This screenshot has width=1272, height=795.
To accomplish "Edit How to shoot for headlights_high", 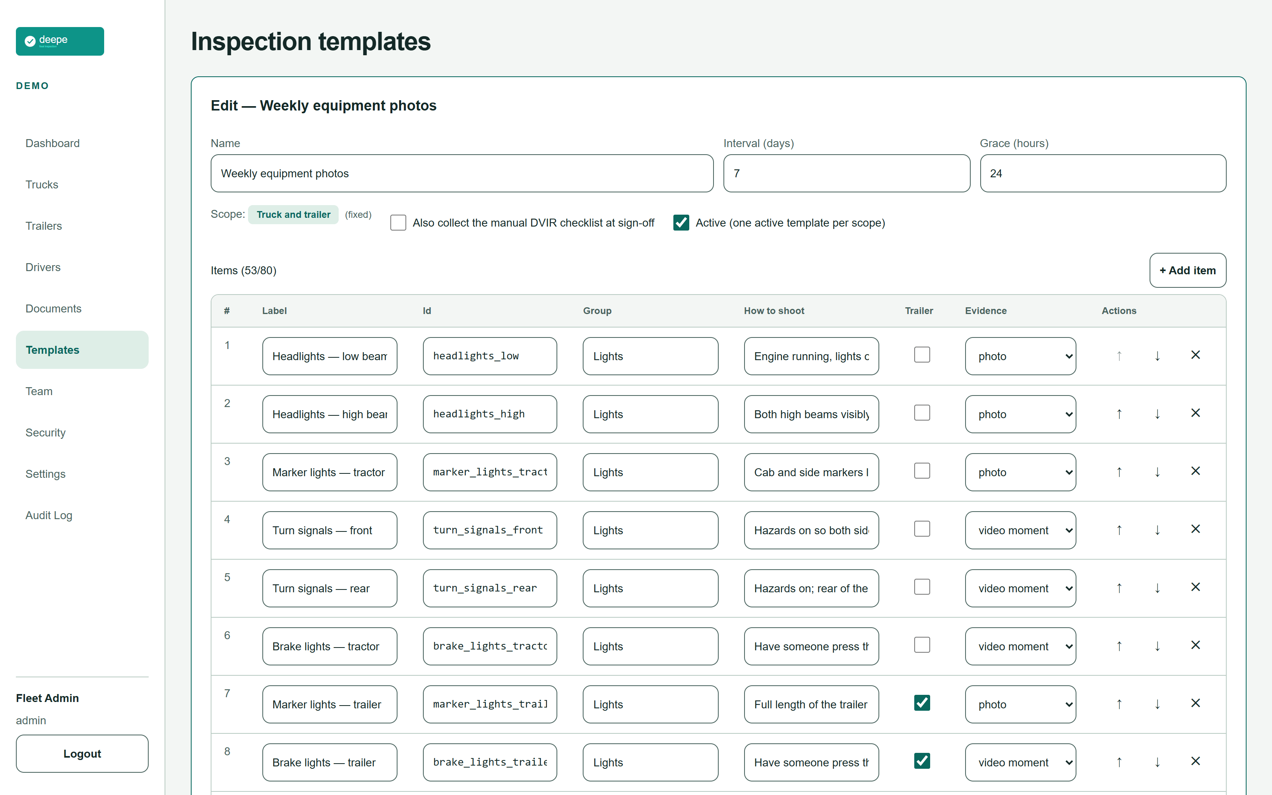I will (811, 414).
